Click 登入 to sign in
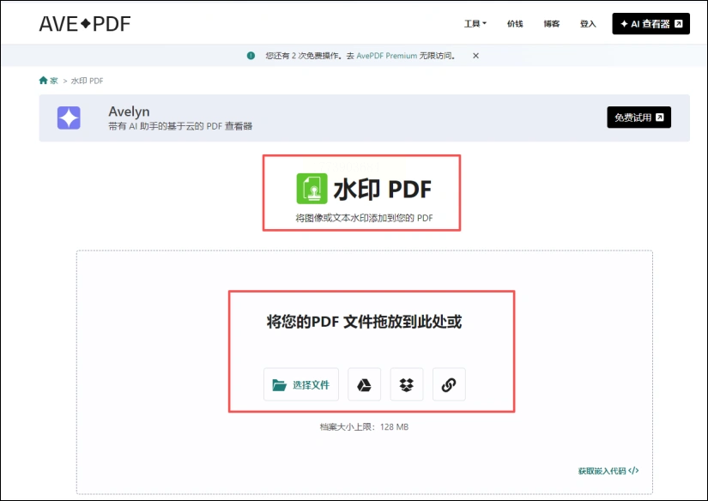This screenshot has width=708, height=501. [x=588, y=23]
